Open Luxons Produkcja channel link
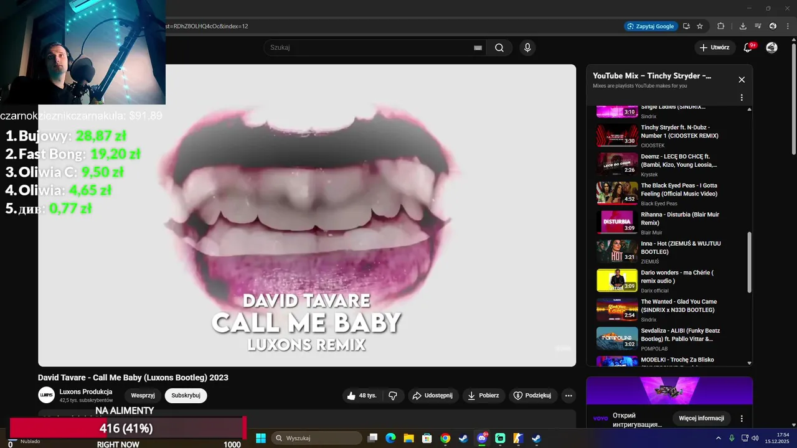 (x=86, y=391)
